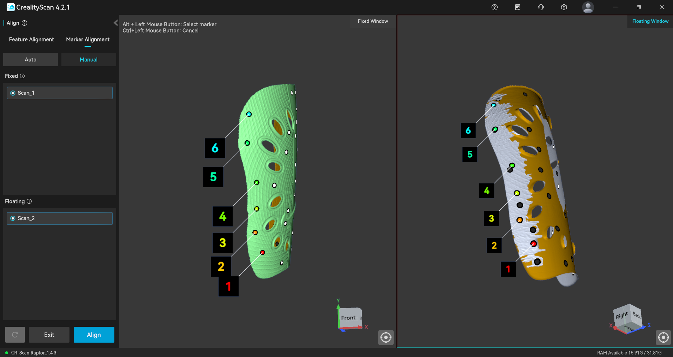Click the Floating Window label
This screenshot has width=673, height=357.
[x=650, y=21]
